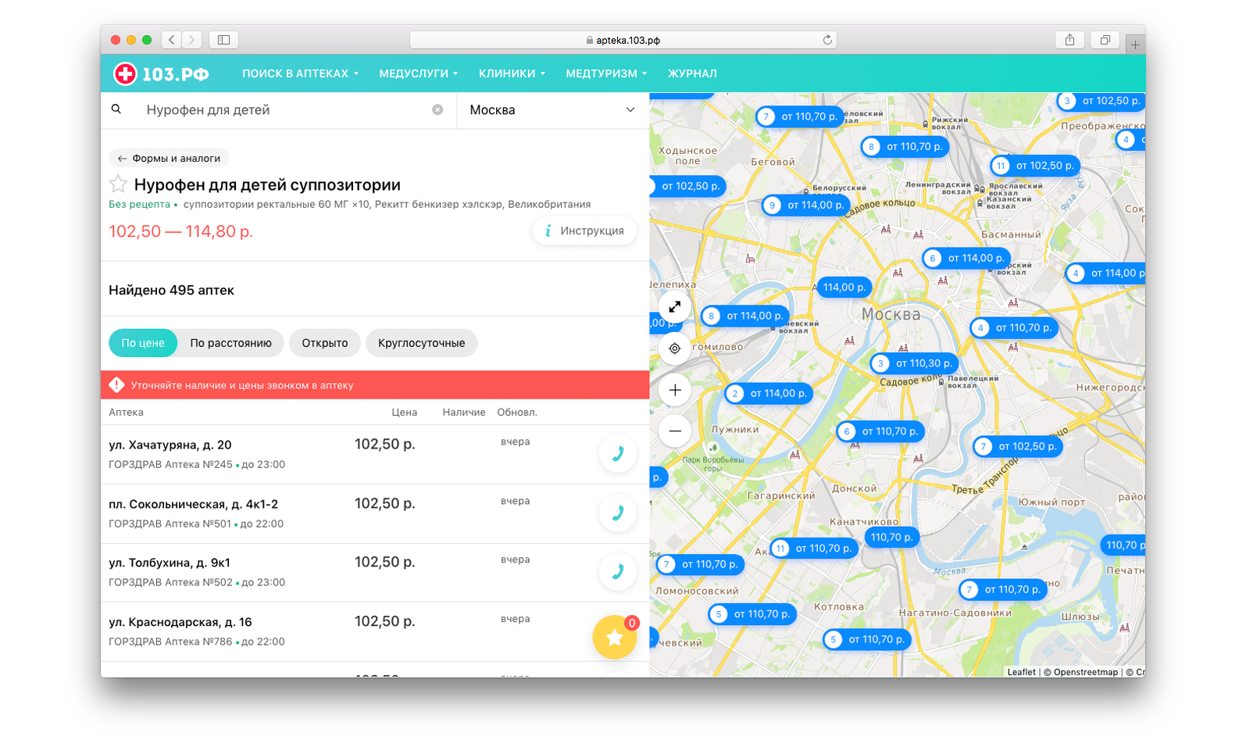Click the price range 102,50 — 114,80 р.

point(180,231)
